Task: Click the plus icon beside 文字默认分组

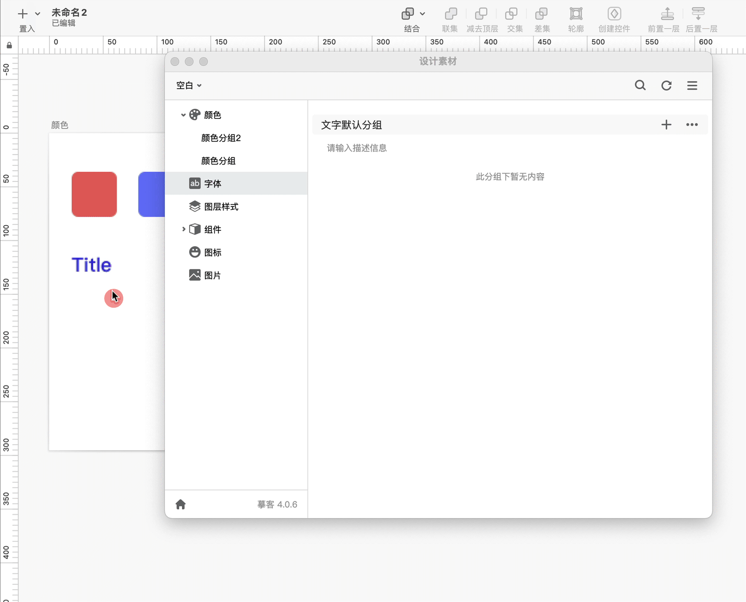Action: coord(666,125)
